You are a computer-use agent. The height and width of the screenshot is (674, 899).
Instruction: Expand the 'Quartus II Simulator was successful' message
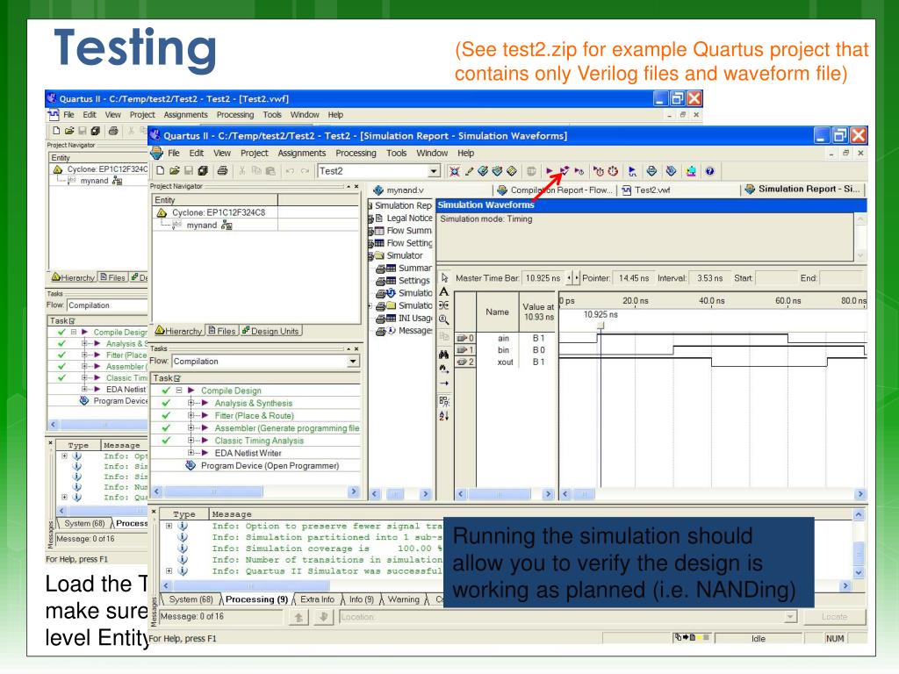click(x=169, y=570)
